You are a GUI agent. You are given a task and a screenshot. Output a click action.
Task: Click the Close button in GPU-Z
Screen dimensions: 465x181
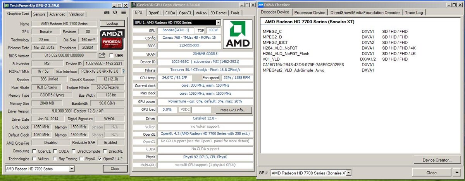115,169
